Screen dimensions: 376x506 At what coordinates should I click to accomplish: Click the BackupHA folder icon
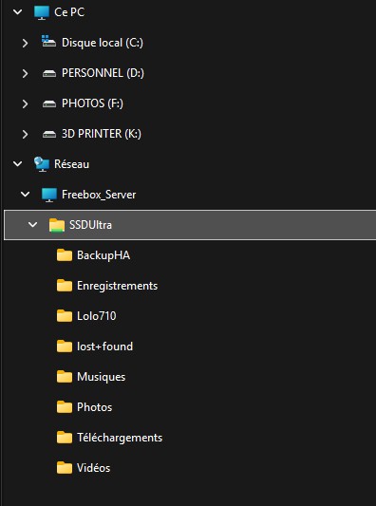tap(65, 255)
